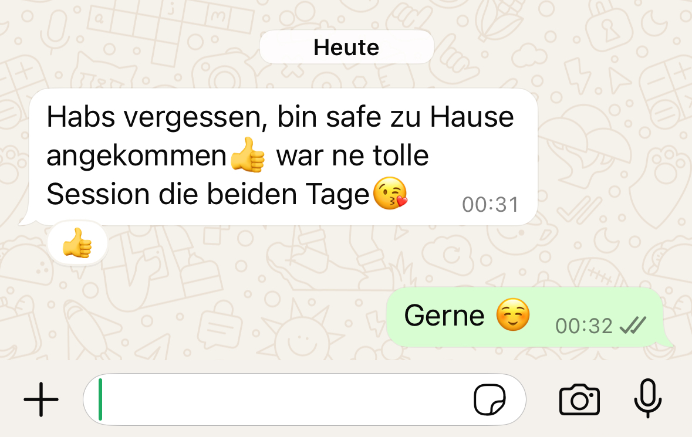Tap the thumbs-up emoji inside the message text
This screenshot has height=437, width=692.
(248, 155)
